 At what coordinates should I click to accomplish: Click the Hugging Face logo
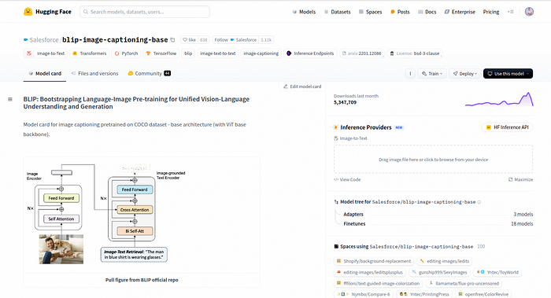pyautogui.click(x=47, y=12)
